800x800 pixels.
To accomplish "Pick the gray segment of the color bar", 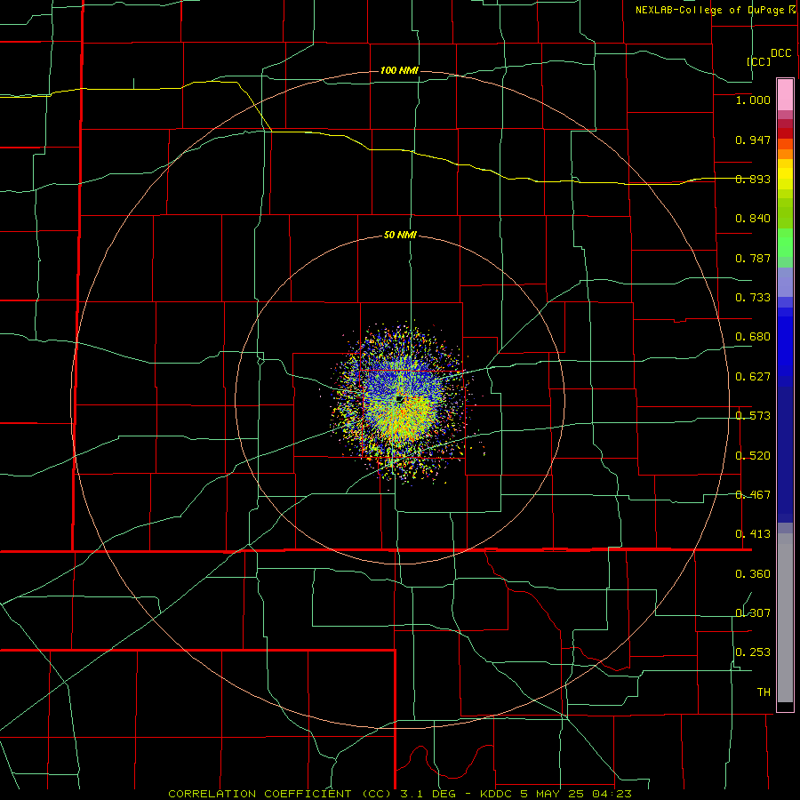I will click(785, 618).
